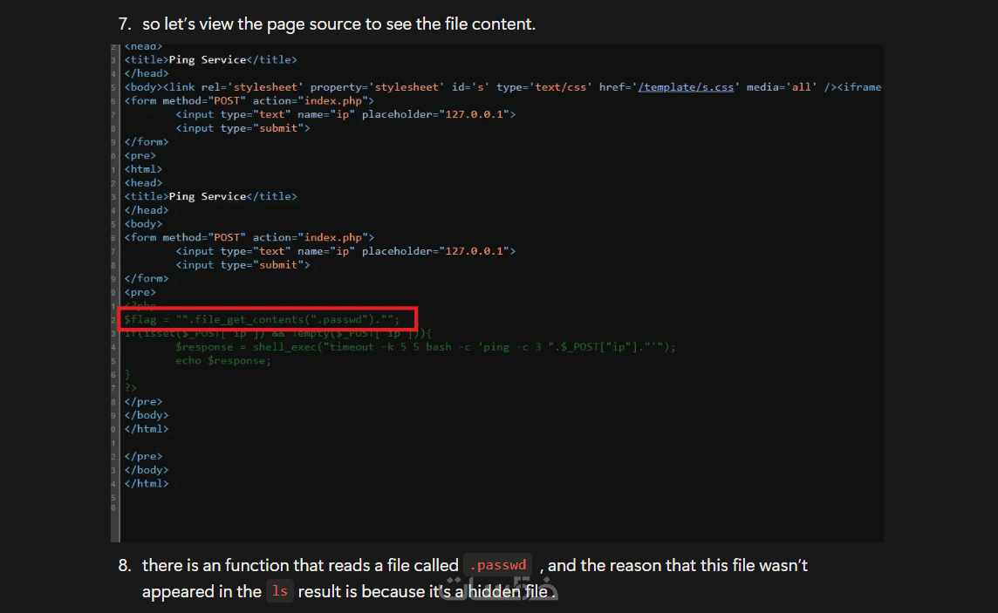Click 'there is an function that reads a file called'
The width and height of the screenshot is (998, 613).
(300, 565)
